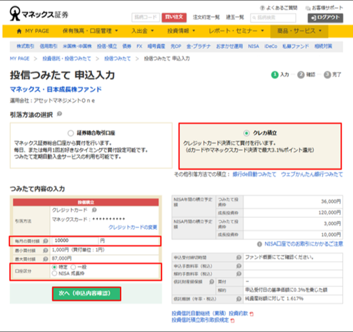This screenshot has height=332, width=353.
Task: Select 一般 account type radio
Action: tap(73, 267)
